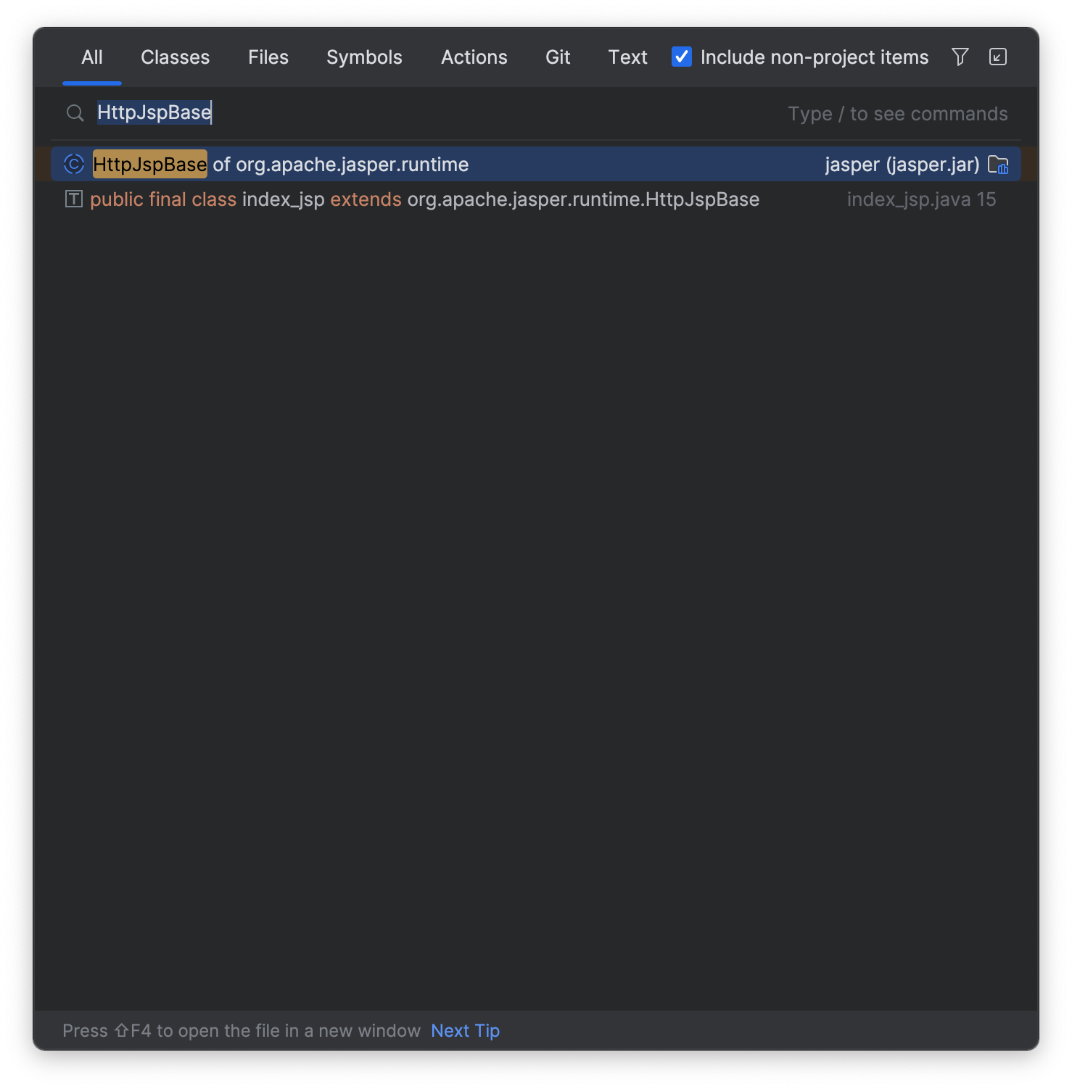Select the Symbols tab

(x=364, y=57)
